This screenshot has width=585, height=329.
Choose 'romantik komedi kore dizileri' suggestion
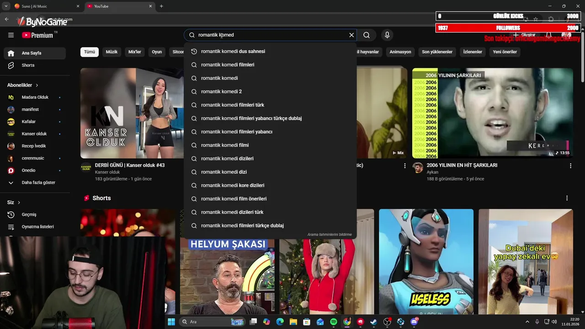click(270, 186)
